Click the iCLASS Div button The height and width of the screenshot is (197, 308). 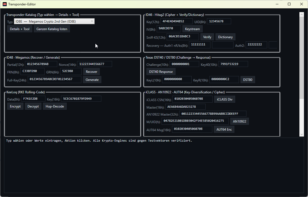coord(225,99)
